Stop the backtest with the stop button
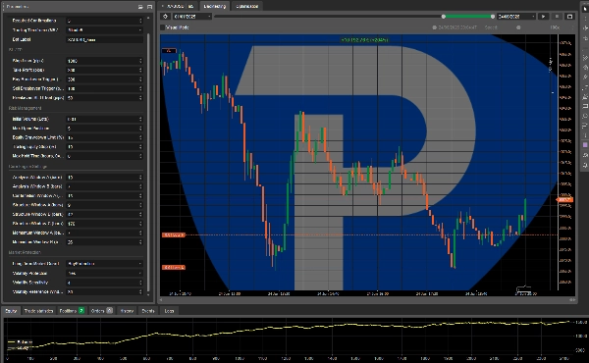This screenshot has height=363, width=589. 557,17
